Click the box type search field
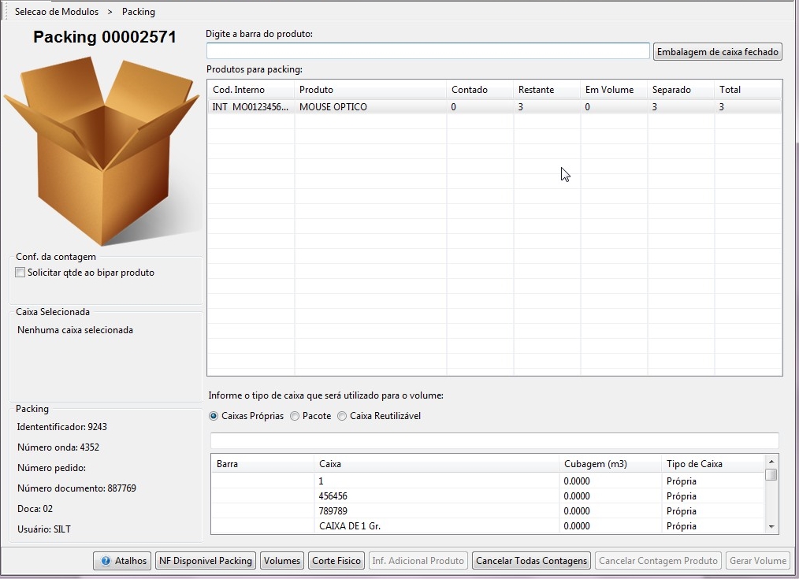 tap(494, 440)
